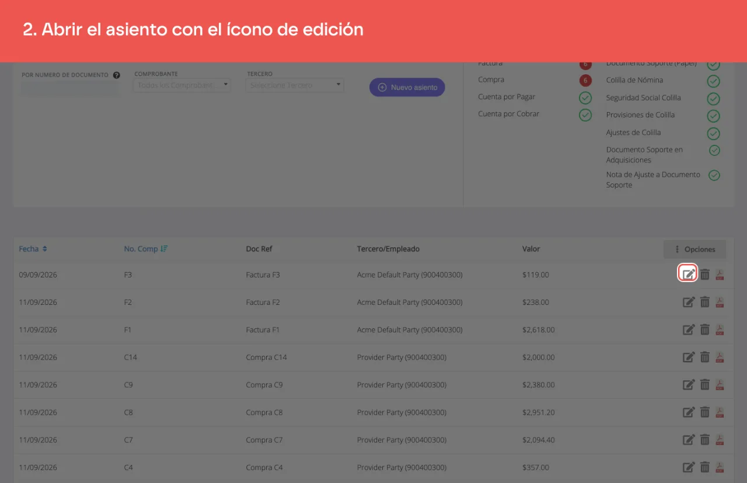The image size is (747, 483).
Task: Edit the F1 invoice entry
Action: point(689,329)
